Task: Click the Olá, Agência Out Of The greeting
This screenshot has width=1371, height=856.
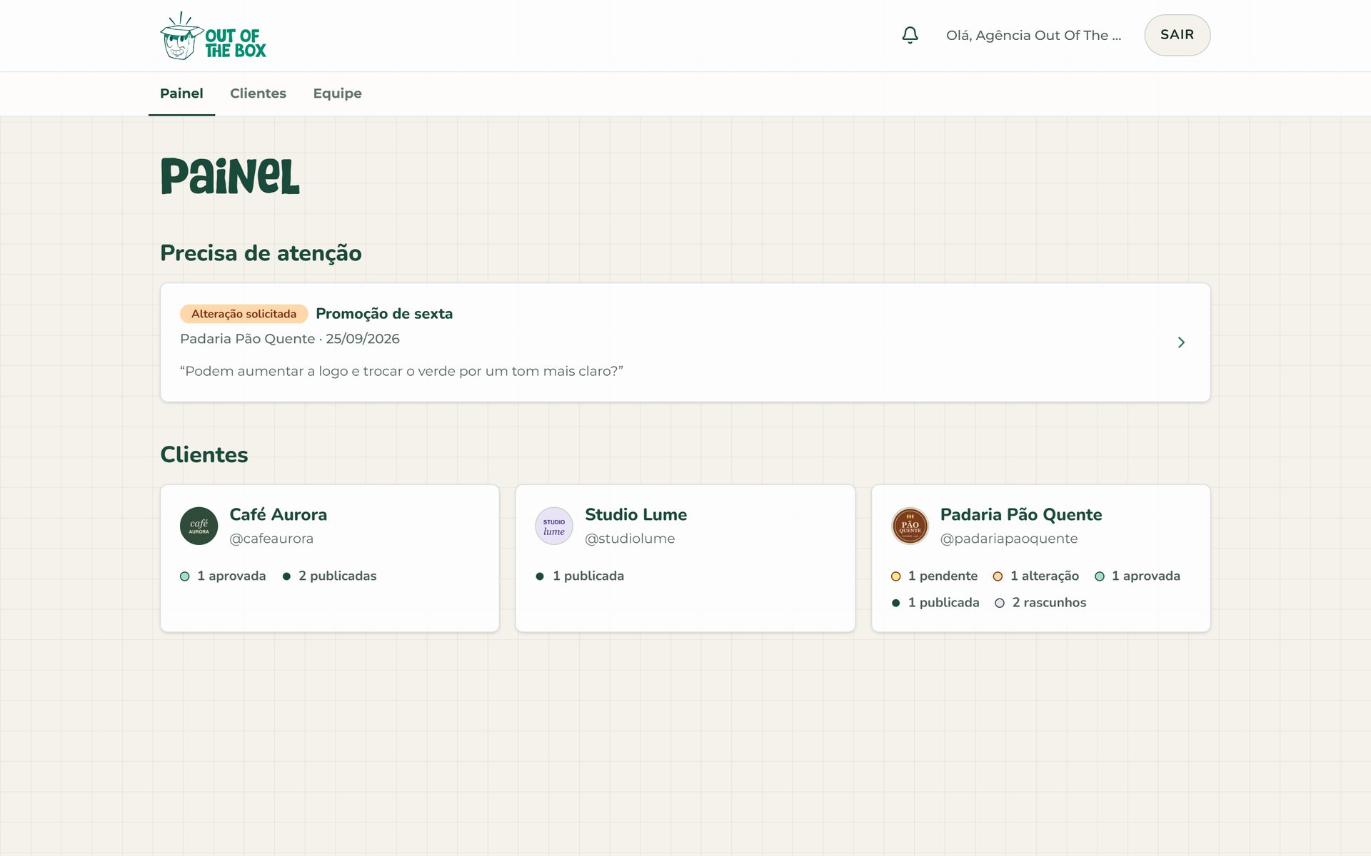Action: (1033, 35)
